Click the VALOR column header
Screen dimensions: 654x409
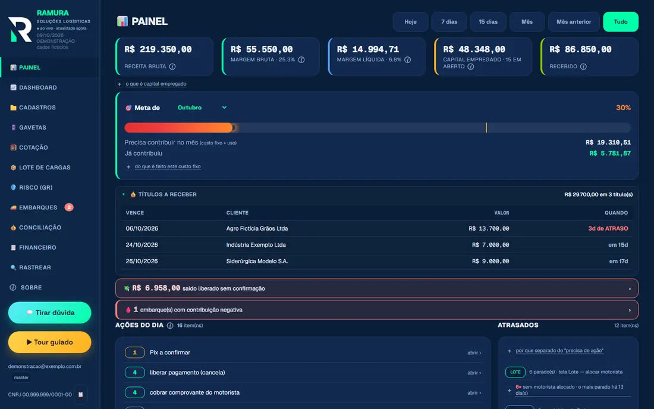point(501,213)
